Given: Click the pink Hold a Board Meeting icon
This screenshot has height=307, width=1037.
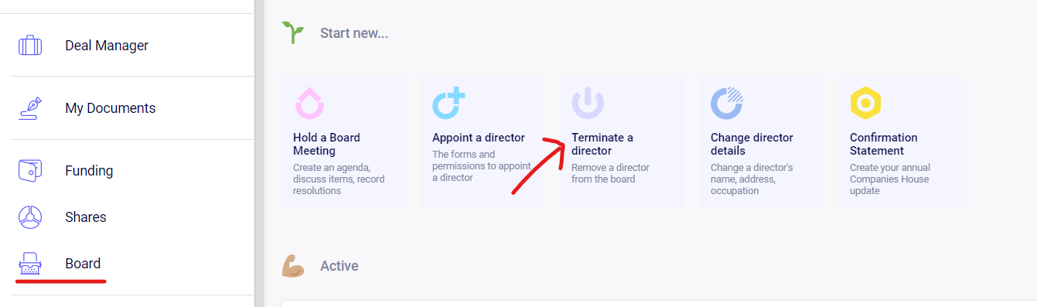Looking at the screenshot, I should (309, 104).
